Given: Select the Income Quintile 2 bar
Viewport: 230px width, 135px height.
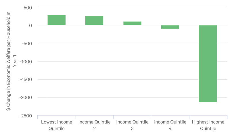Looking at the screenshot, I should point(94,20).
